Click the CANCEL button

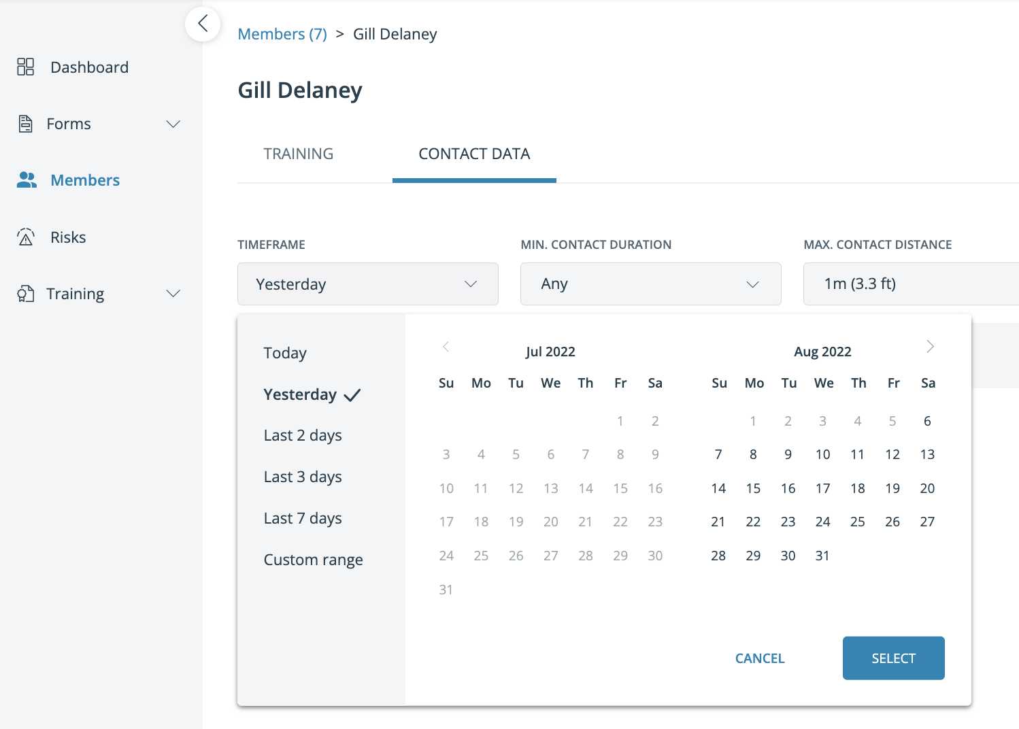coord(760,658)
